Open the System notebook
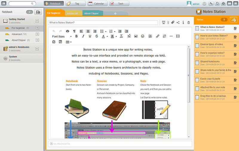239x151 pixels. click(x=22, y=58)
